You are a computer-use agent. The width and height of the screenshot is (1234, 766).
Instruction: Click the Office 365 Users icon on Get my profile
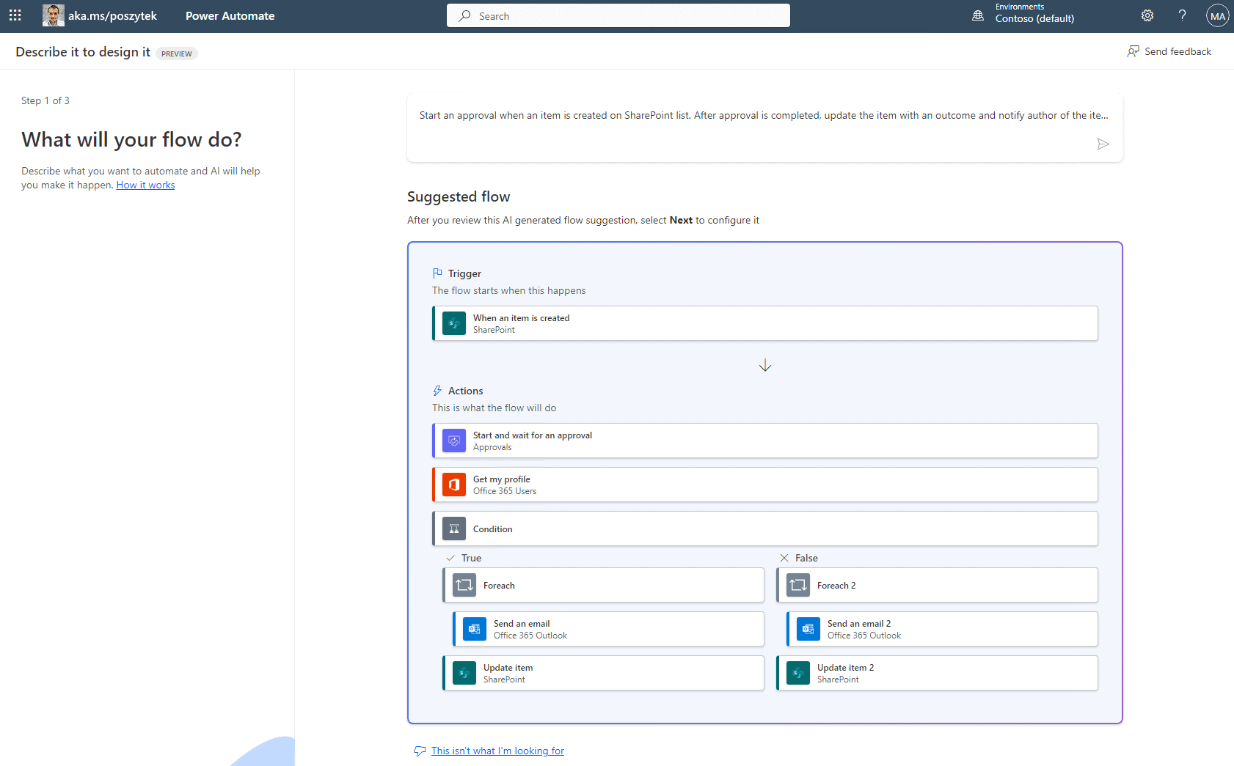[453, 484]
